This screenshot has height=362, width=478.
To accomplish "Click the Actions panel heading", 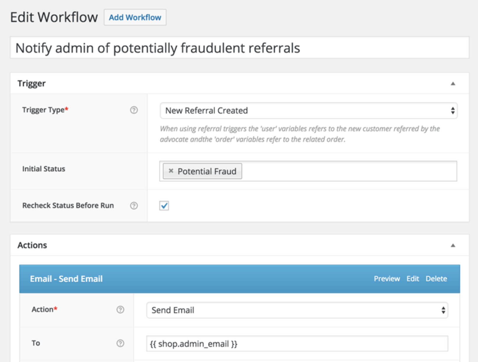I will (32, 245).
